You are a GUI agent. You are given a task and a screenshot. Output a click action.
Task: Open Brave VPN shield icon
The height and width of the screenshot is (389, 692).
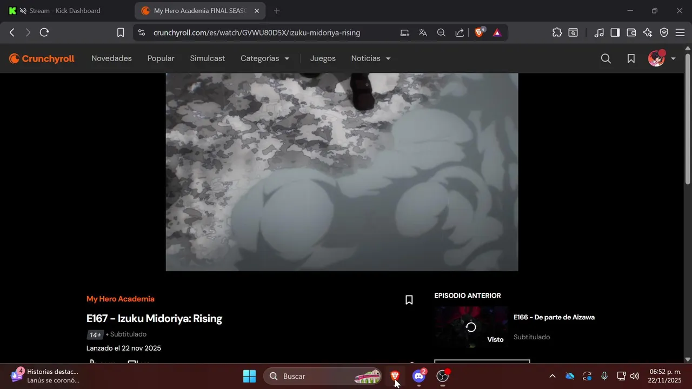(664, 32)
